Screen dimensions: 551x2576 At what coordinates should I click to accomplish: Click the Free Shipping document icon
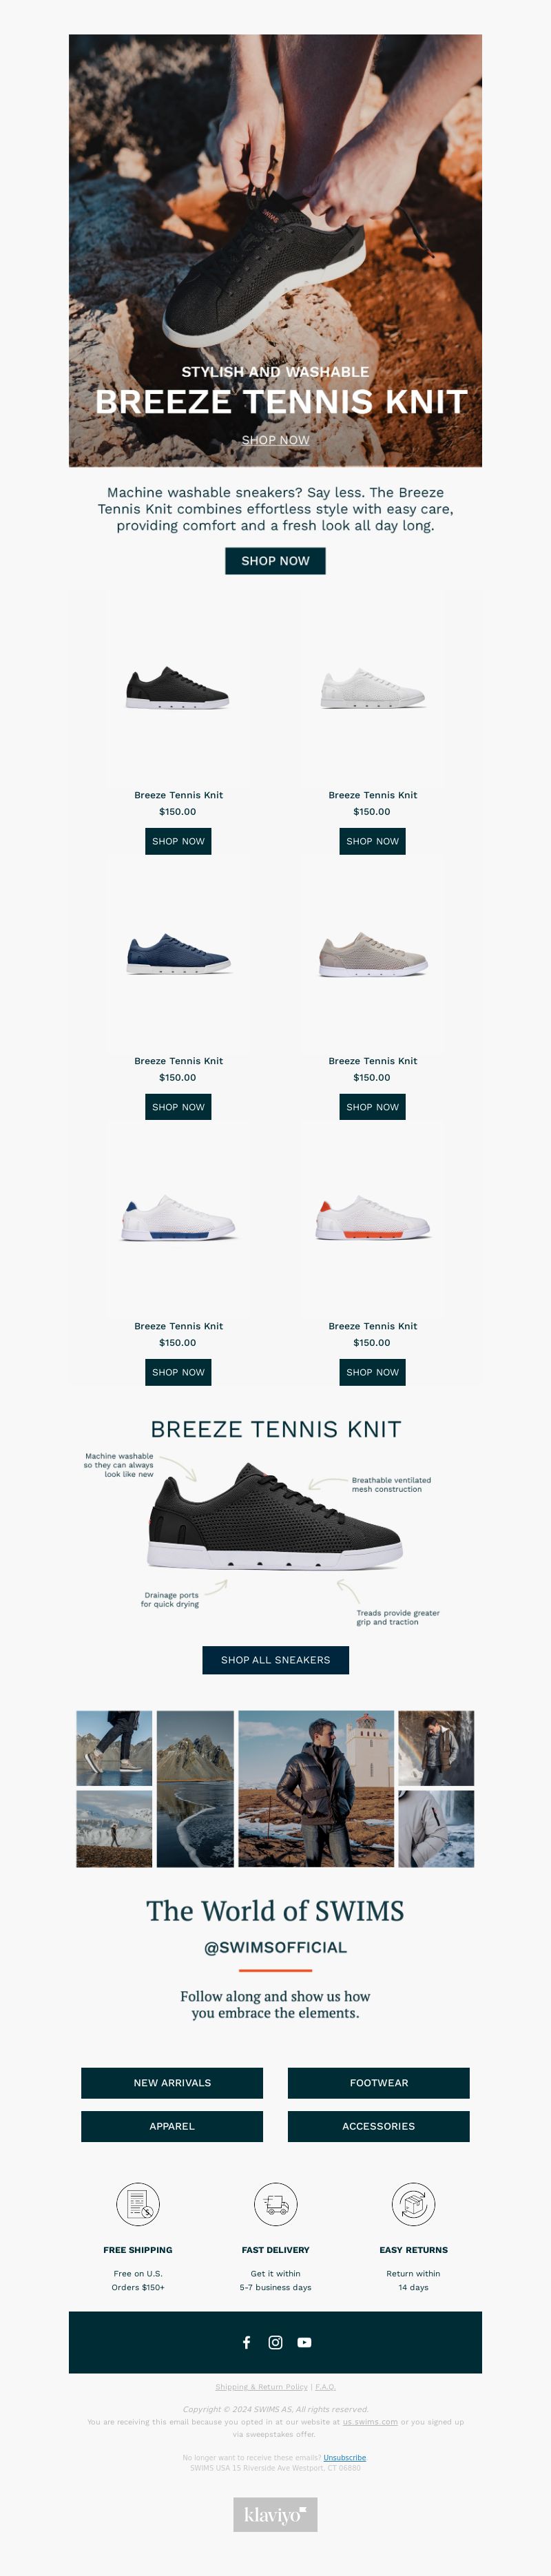click(x=138, y=2204)
